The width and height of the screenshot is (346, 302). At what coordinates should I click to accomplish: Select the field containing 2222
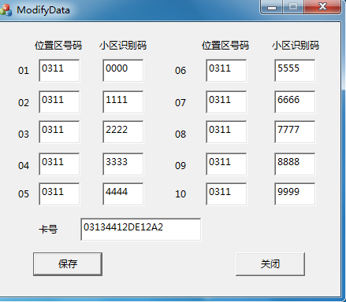click(x=123, y=132)
